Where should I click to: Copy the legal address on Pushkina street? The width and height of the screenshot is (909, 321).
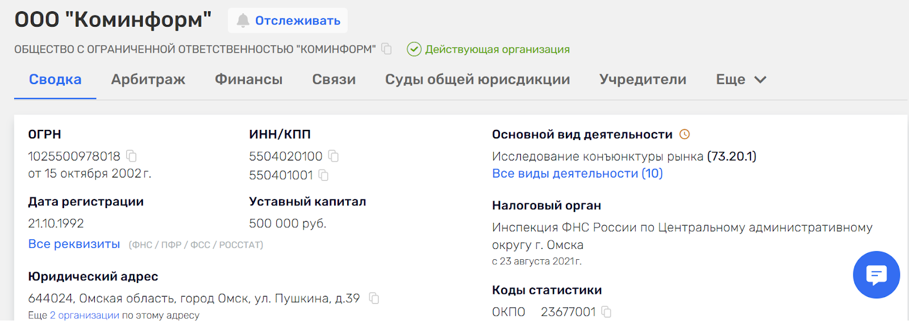pos(374,298)
